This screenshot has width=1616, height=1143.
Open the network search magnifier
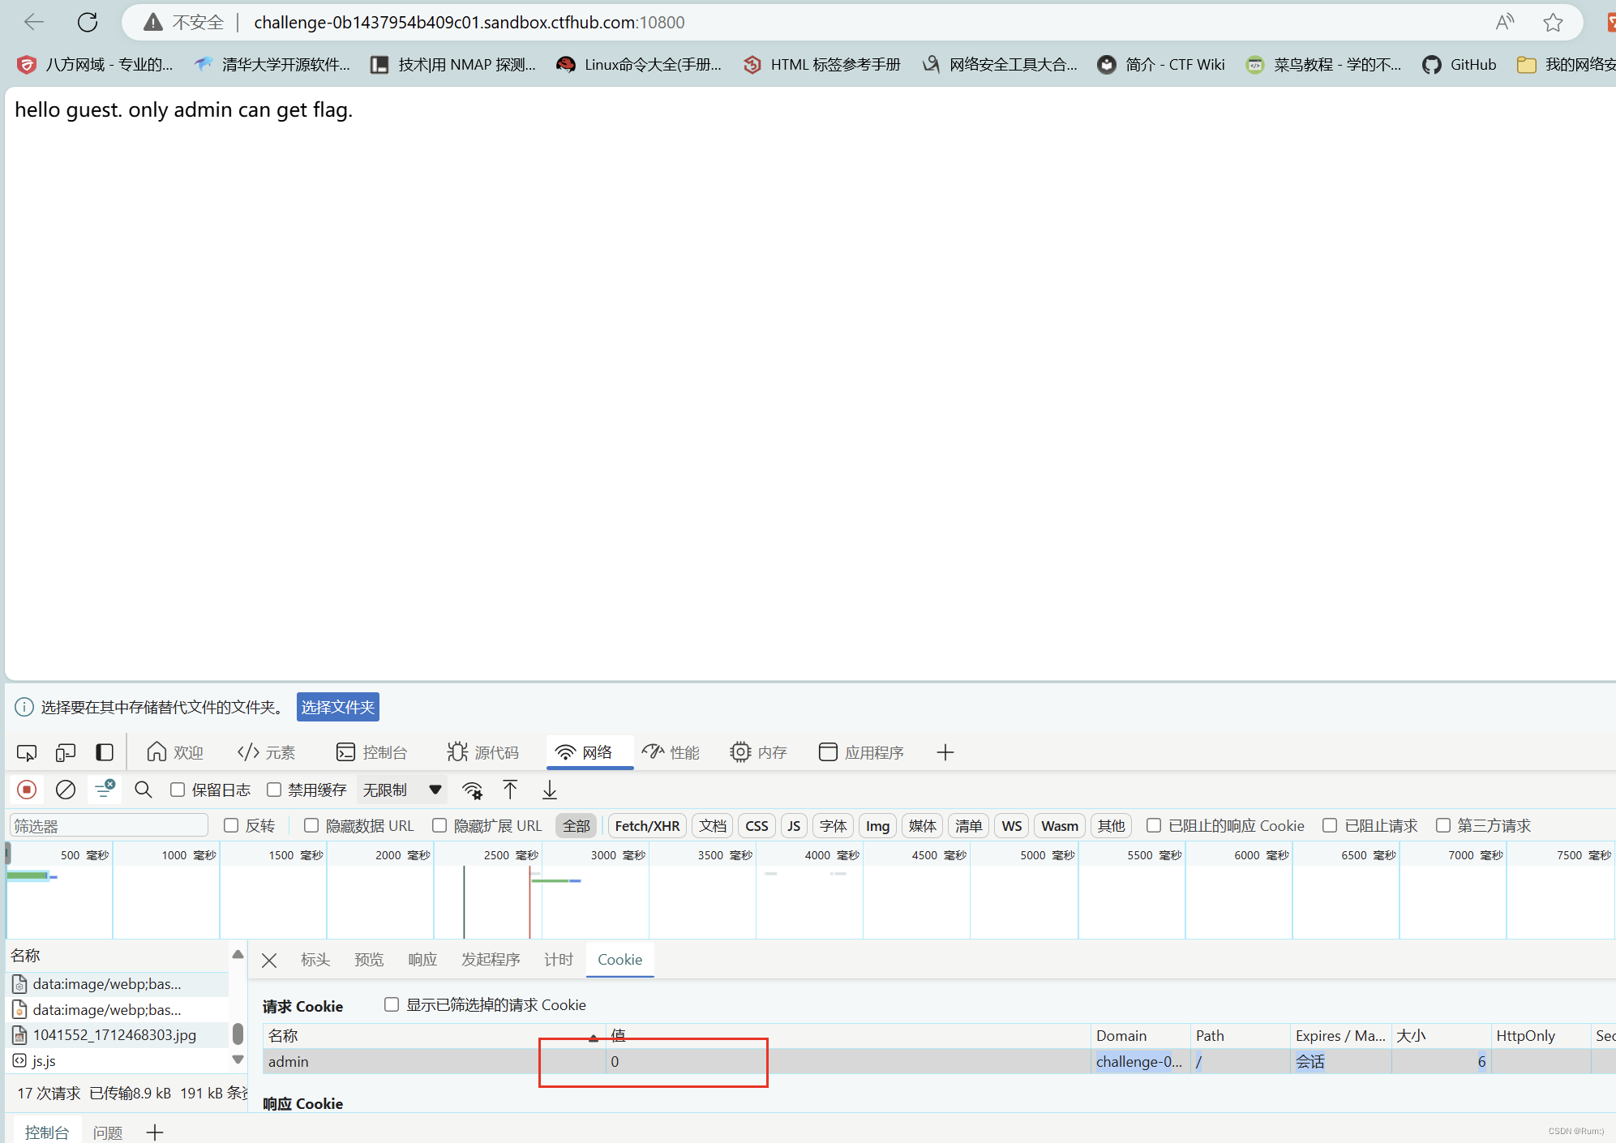(x=144, y=790)
